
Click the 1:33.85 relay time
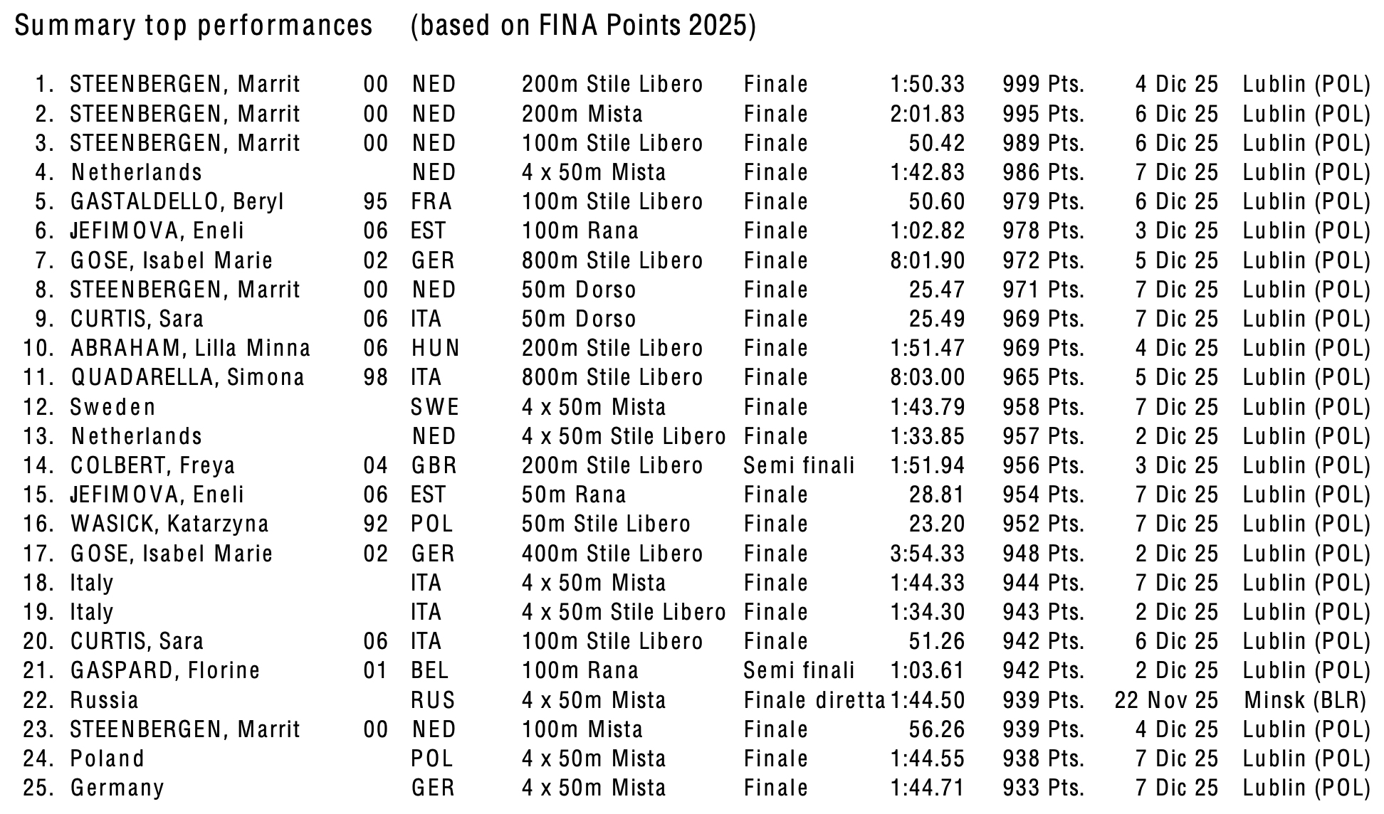tap(927, 437)
